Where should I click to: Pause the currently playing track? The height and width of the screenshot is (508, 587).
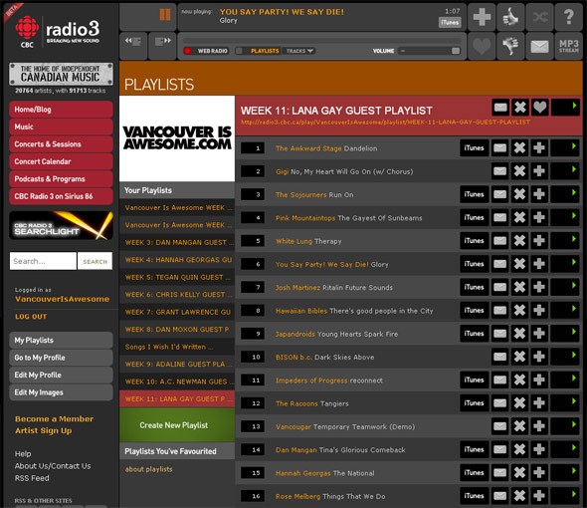pyautogui.click(x=165, y=15)
